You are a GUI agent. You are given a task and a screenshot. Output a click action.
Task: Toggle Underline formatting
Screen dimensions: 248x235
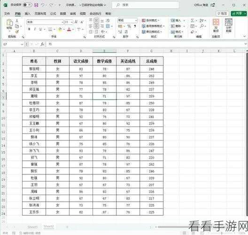[x=40, y=29]
